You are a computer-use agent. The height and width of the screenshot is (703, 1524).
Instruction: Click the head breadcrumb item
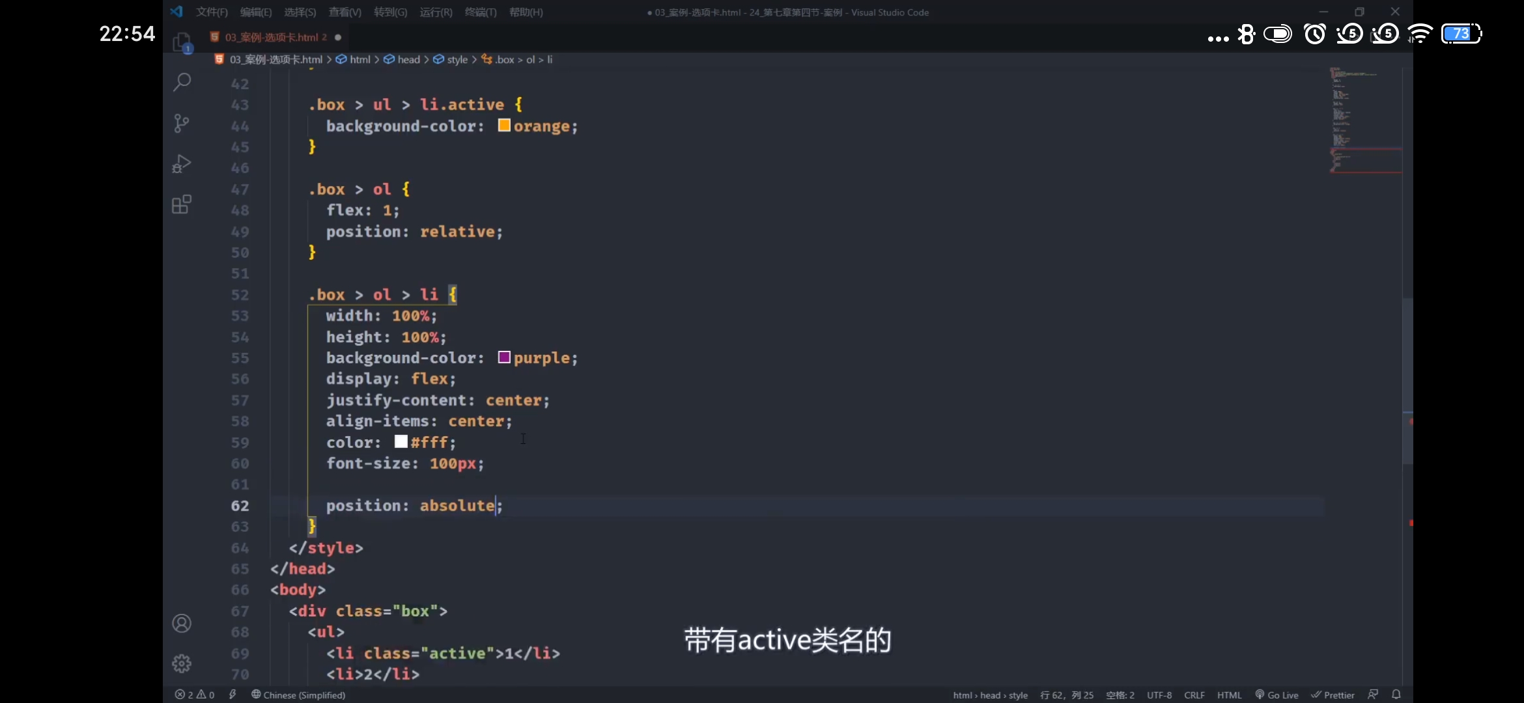(408, 59)
